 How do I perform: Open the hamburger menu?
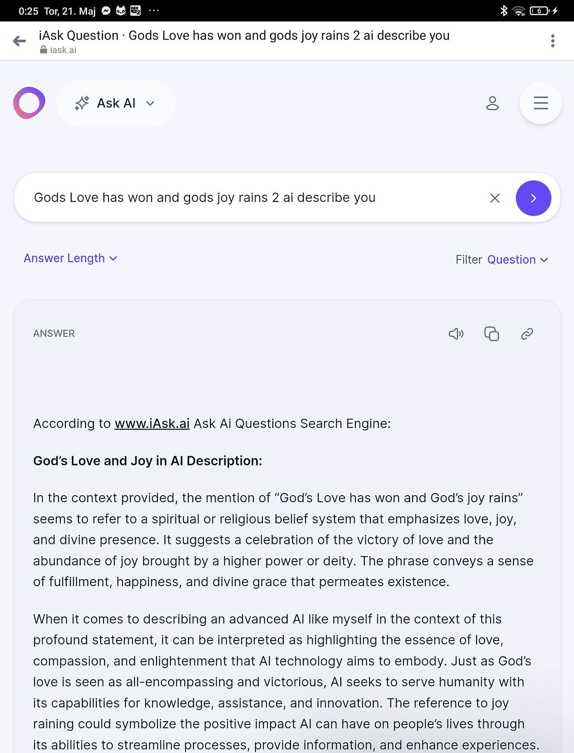541,103
